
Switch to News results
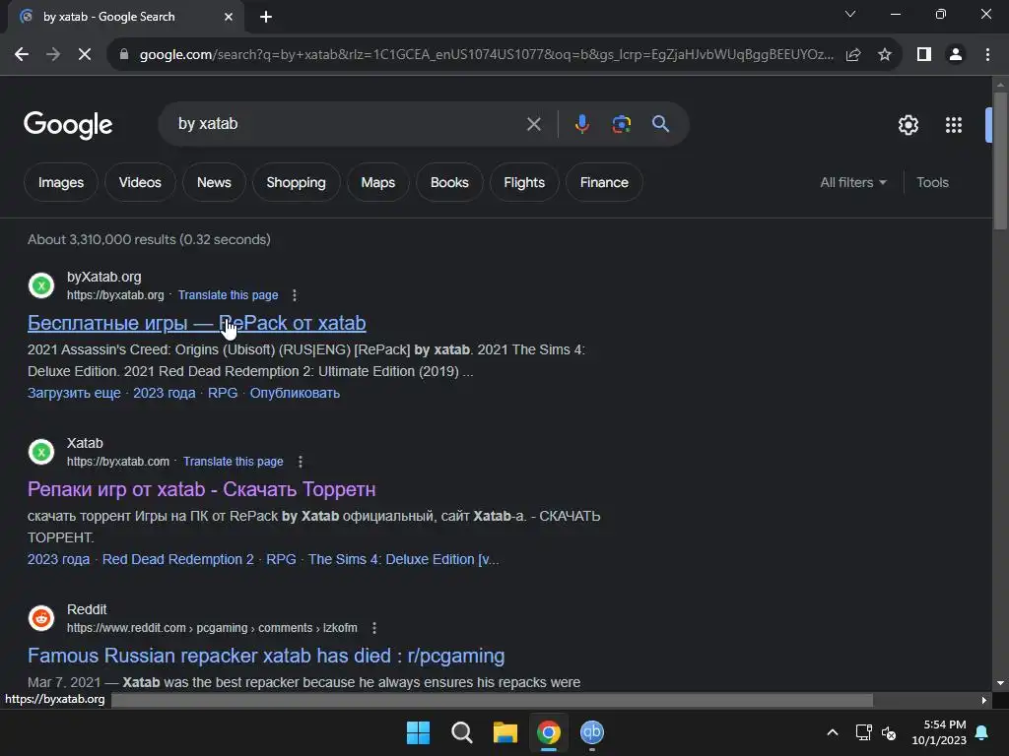coord(214,182)
